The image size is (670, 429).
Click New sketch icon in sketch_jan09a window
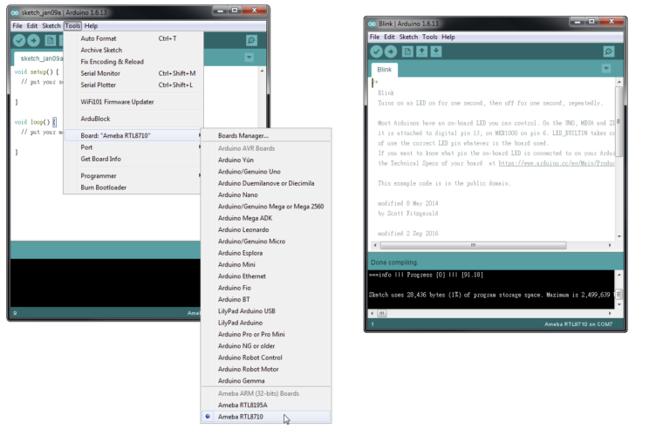tap(50, 40)
